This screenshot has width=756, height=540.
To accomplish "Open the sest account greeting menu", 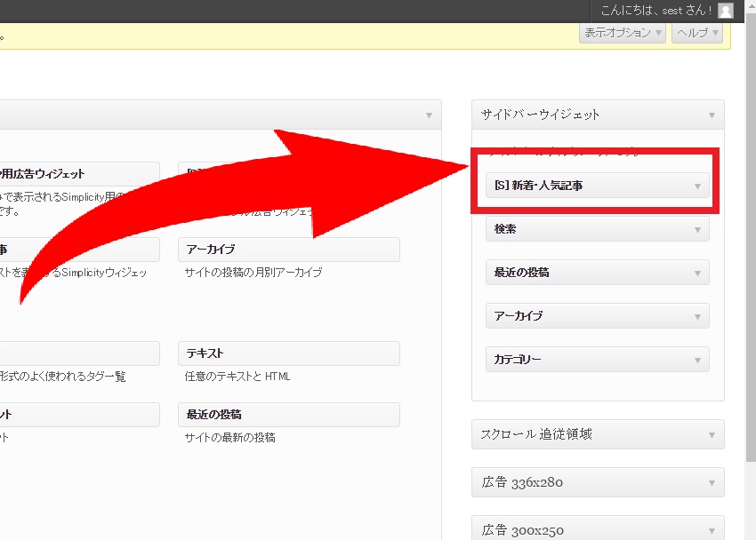I will click(x=656, y=11).
